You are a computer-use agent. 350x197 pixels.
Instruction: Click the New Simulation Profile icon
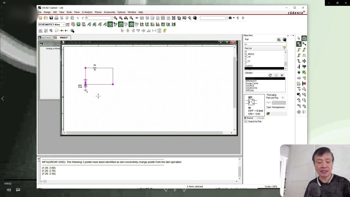[x=68, y=24]
